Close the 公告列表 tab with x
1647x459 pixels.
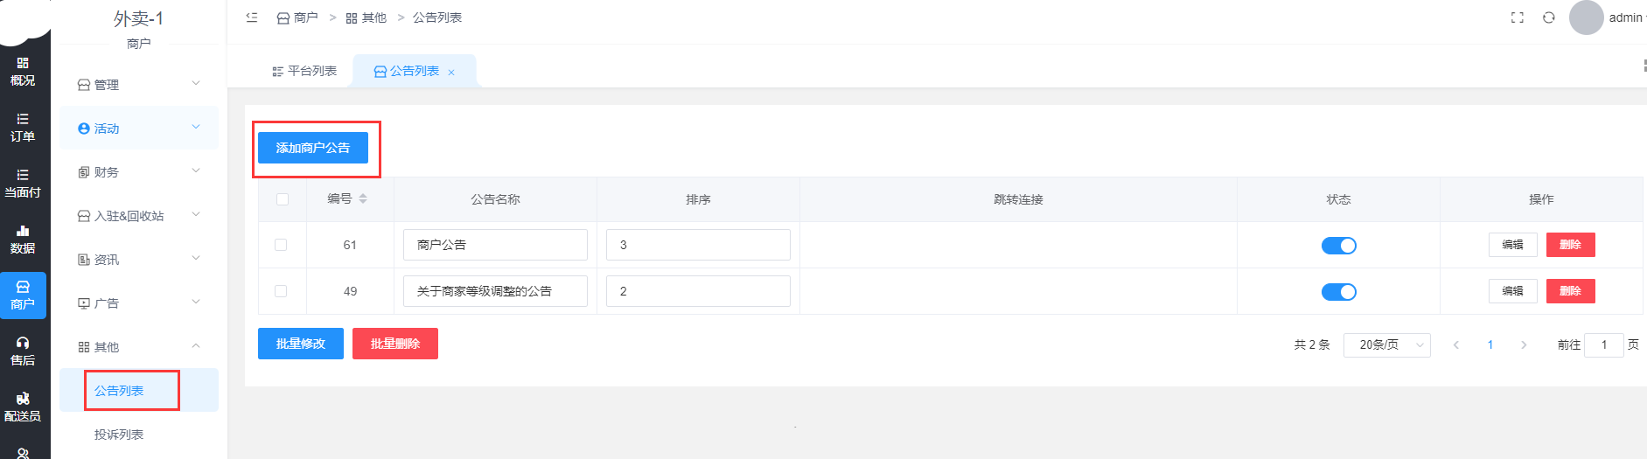click(451, 73)
